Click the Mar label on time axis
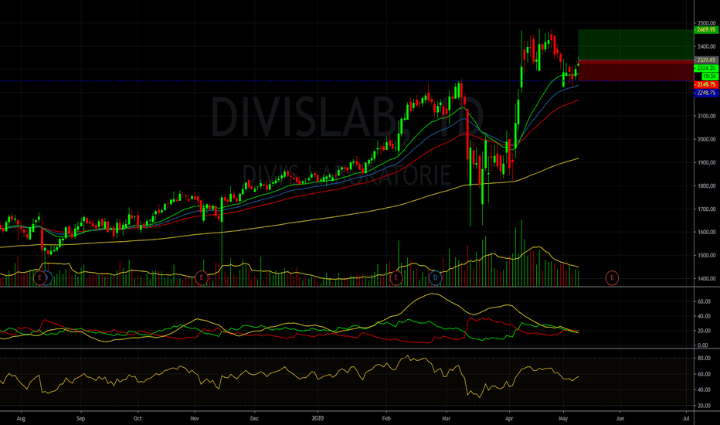Viewport: 720px width, 425px height. [446, 419]
